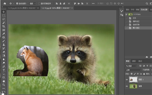Screen dimensions: 152x95
Task: Toggle lock all padlock icon
Action: click(x=144, y=74)
